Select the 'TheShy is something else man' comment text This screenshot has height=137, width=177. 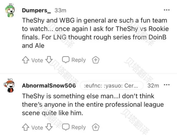coord(93,104)
